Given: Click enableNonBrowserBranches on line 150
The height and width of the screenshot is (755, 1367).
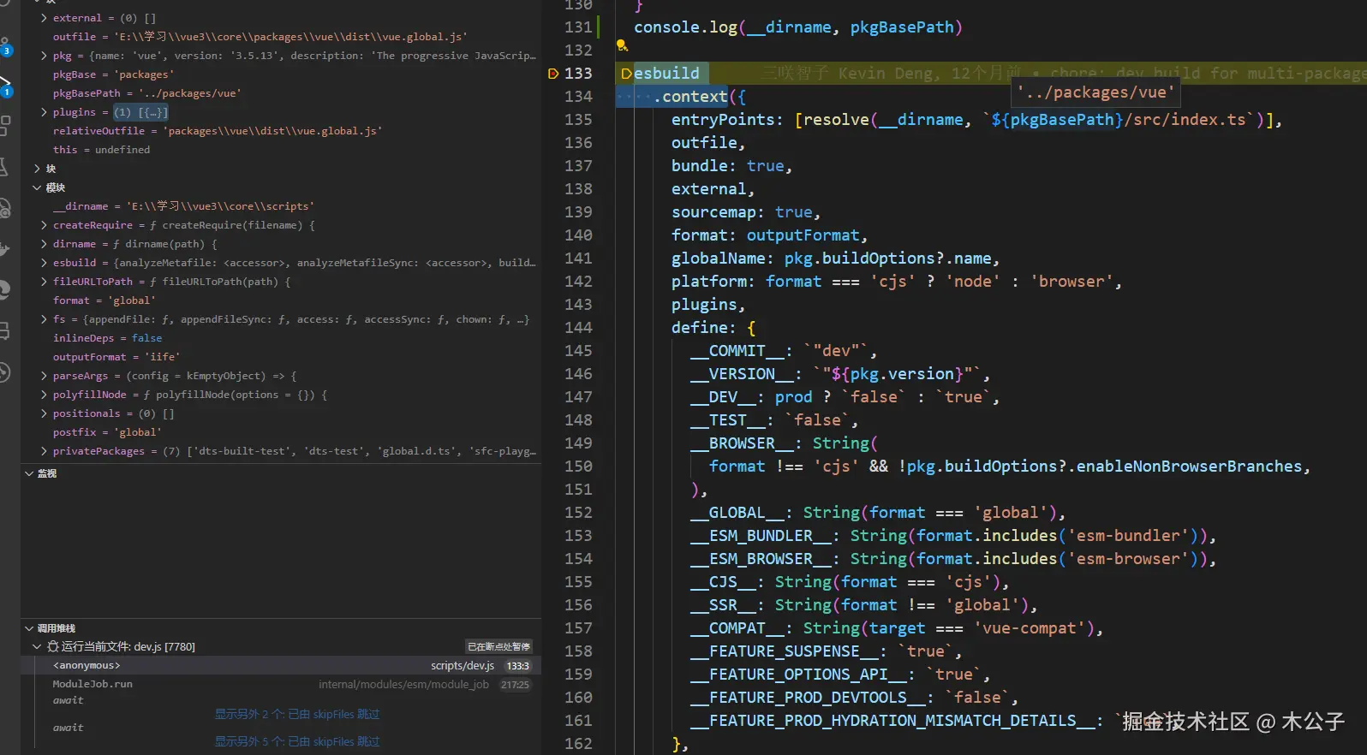Looking at the screenshot, I should [1189, 467].
